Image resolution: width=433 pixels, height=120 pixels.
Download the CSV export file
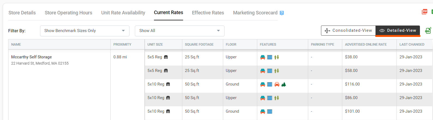click(x=428, y=30)
